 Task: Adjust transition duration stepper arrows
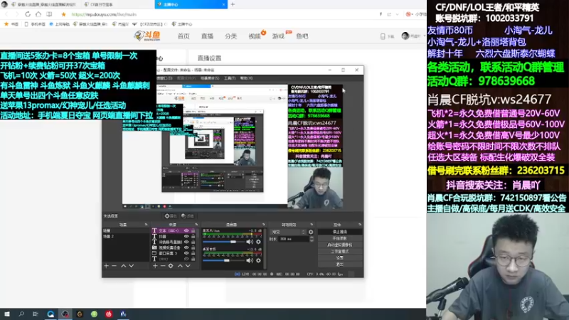[x=312, y=239]
